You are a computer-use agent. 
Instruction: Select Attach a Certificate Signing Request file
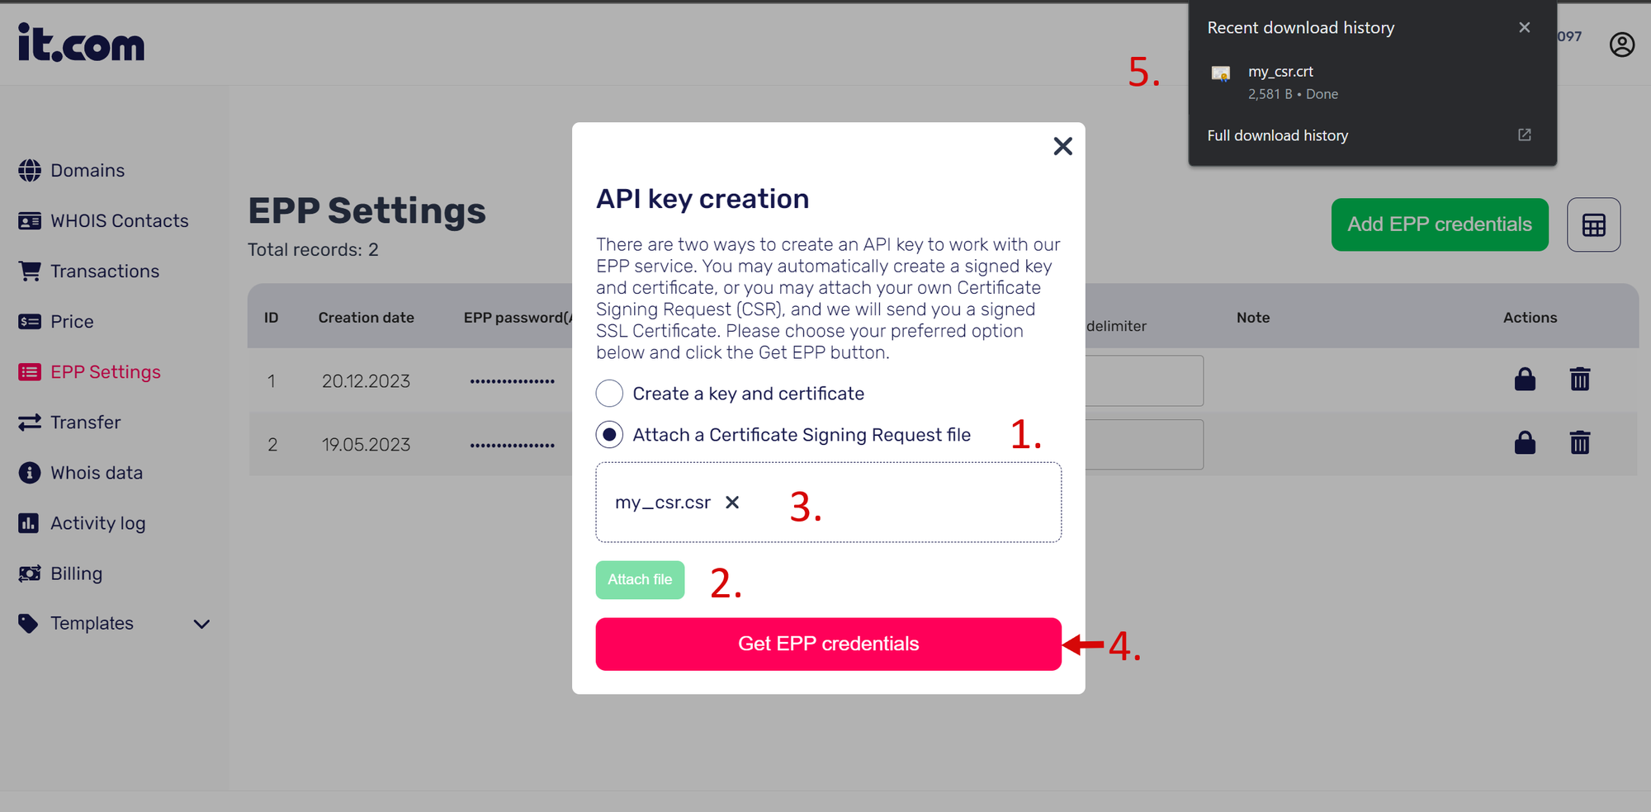coord(610,435)
